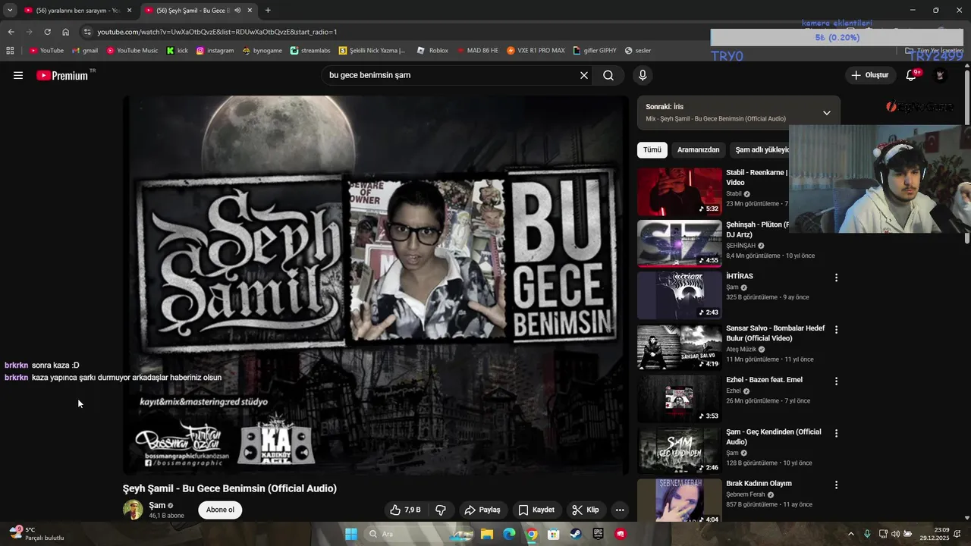
Task: Run search with the magnifier button
Action: click(608, 75)
